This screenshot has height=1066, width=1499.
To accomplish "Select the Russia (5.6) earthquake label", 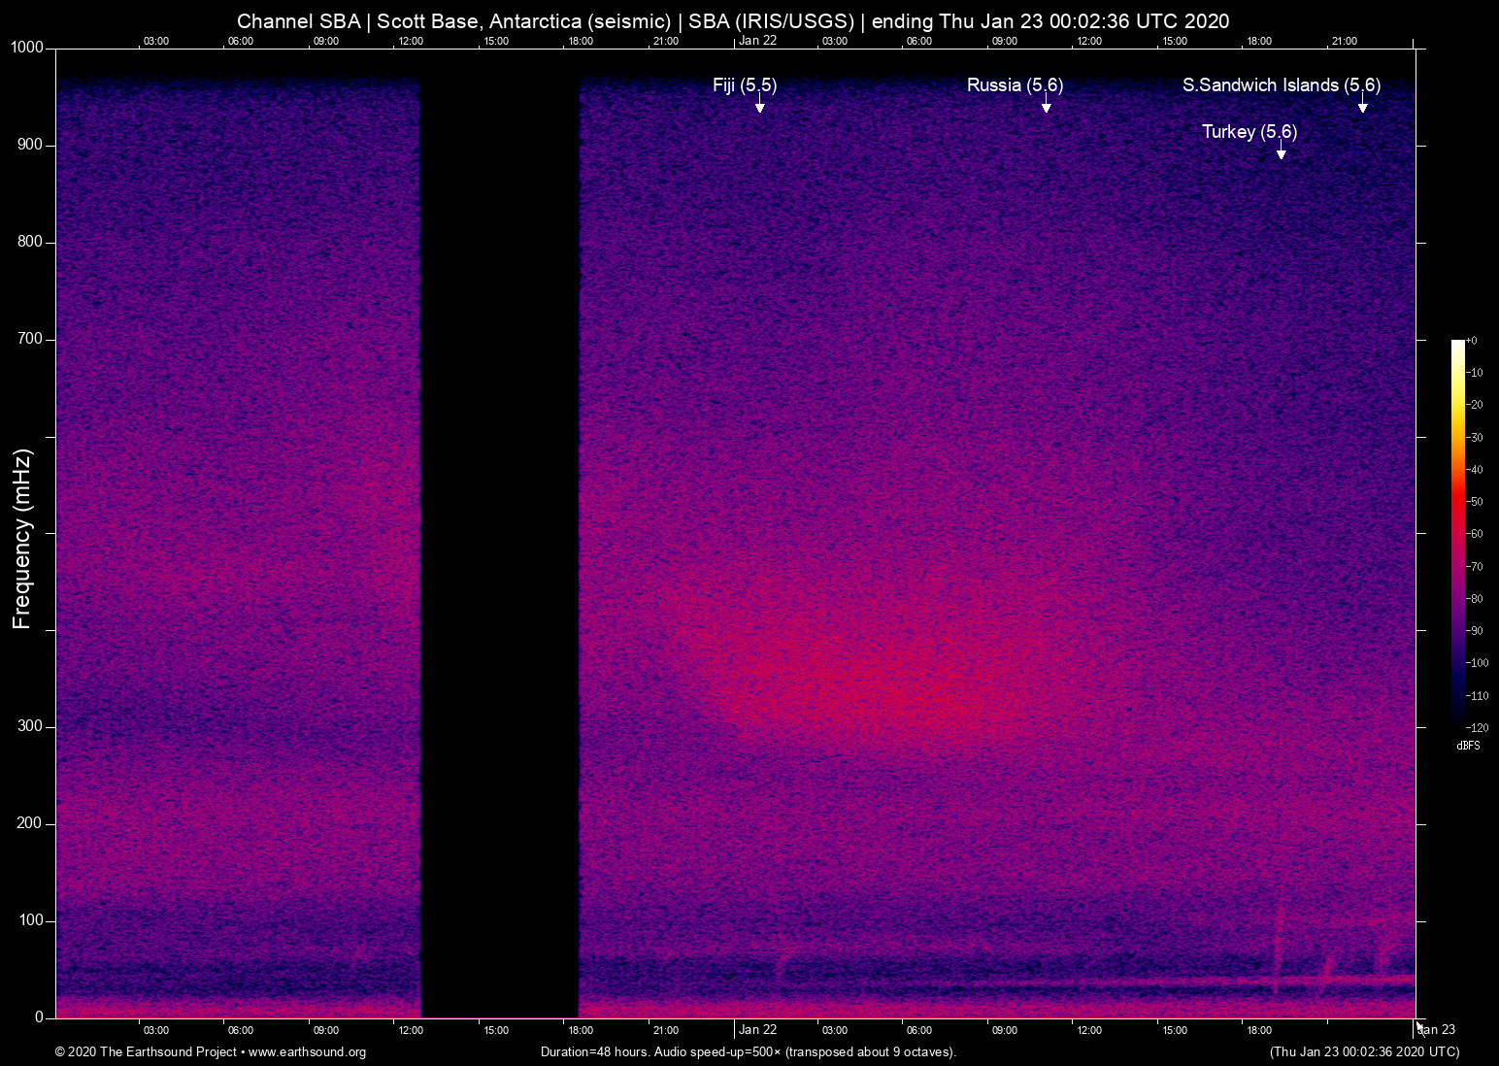I will point(1015,85).
